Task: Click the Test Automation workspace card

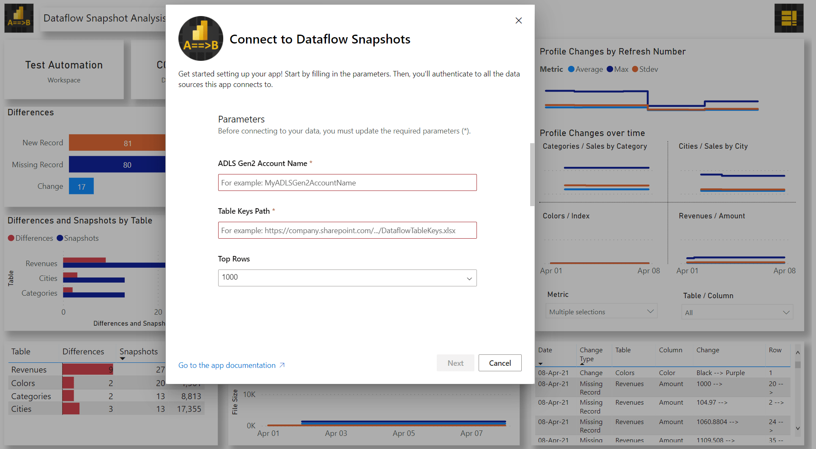Action: (x=64, y=70)
